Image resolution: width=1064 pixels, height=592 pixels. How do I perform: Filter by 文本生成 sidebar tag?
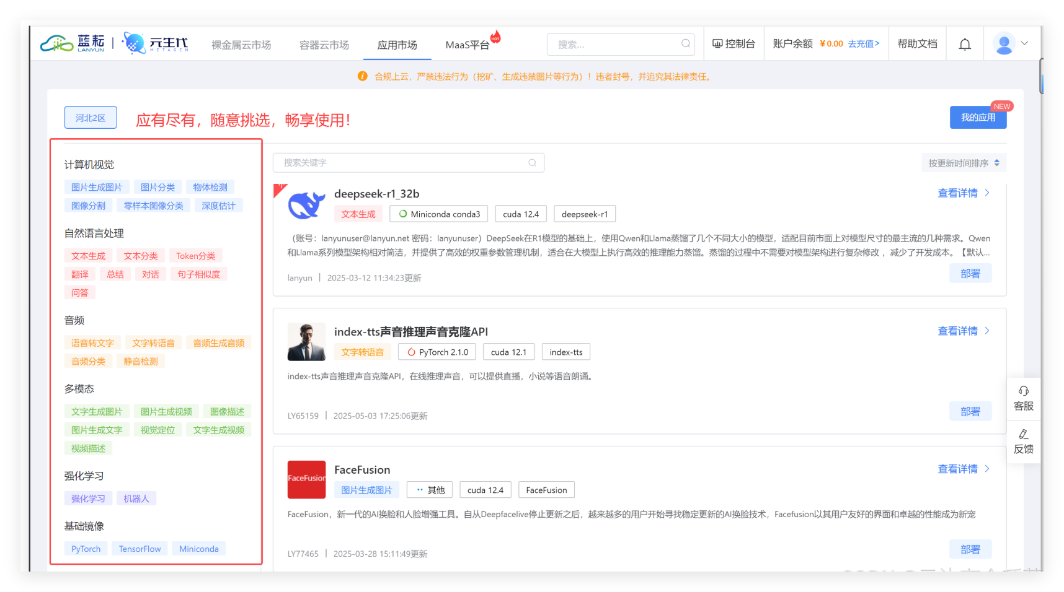pos(88,256)
